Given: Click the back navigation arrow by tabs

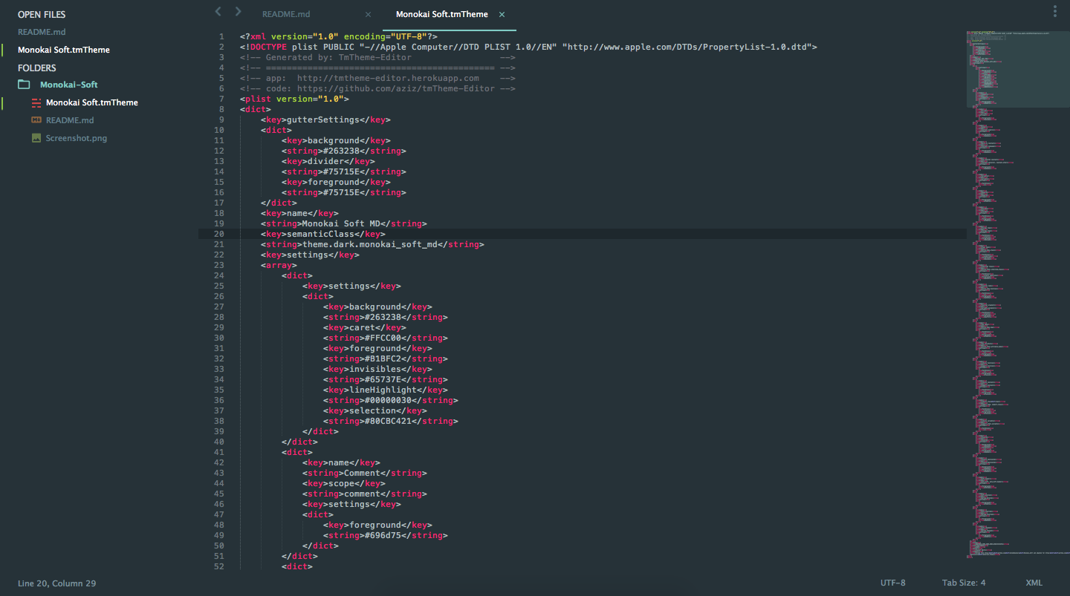Looking at the screenshot, I should [x=218, y=11].
